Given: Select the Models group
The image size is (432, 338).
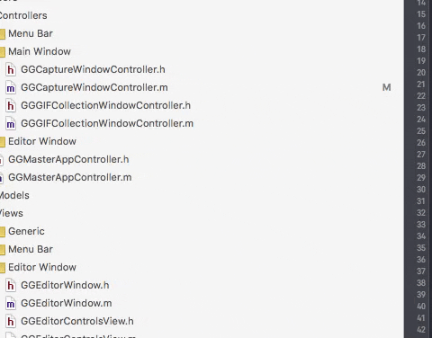Looking at the screenshot, I should [14, 195].
